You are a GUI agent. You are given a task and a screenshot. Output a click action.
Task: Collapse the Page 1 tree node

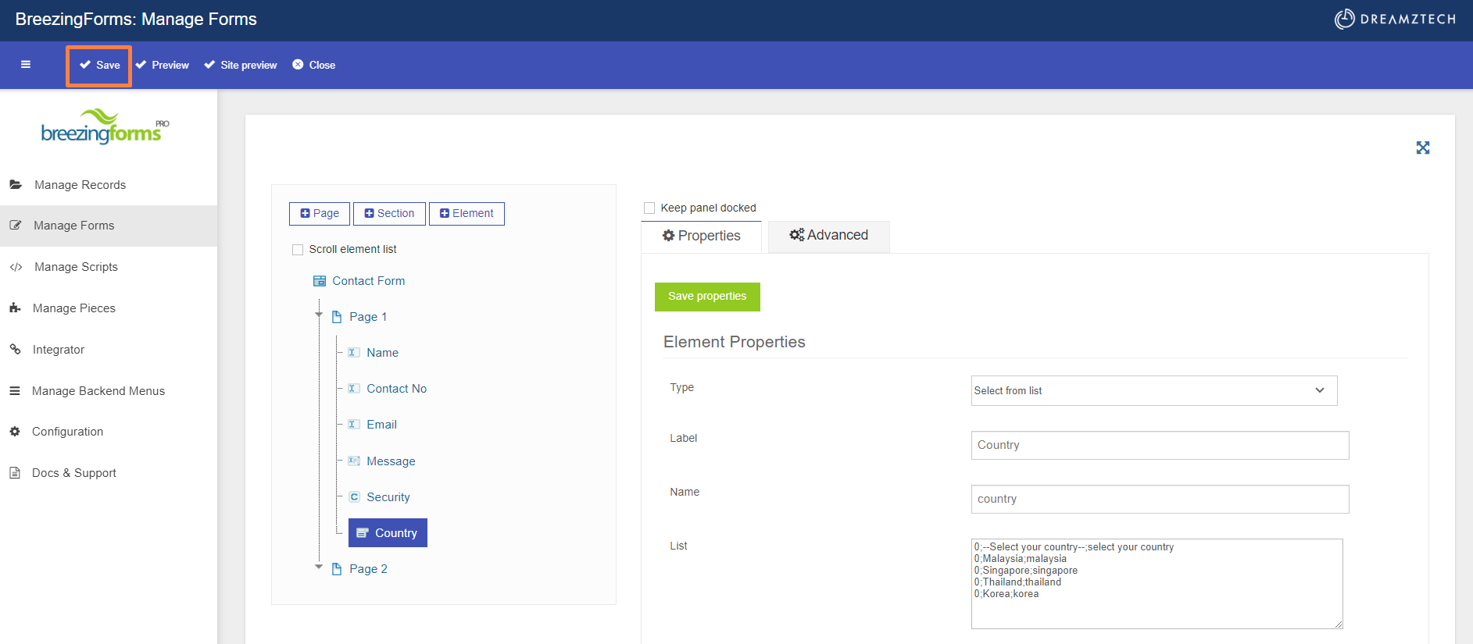(319, 315)
